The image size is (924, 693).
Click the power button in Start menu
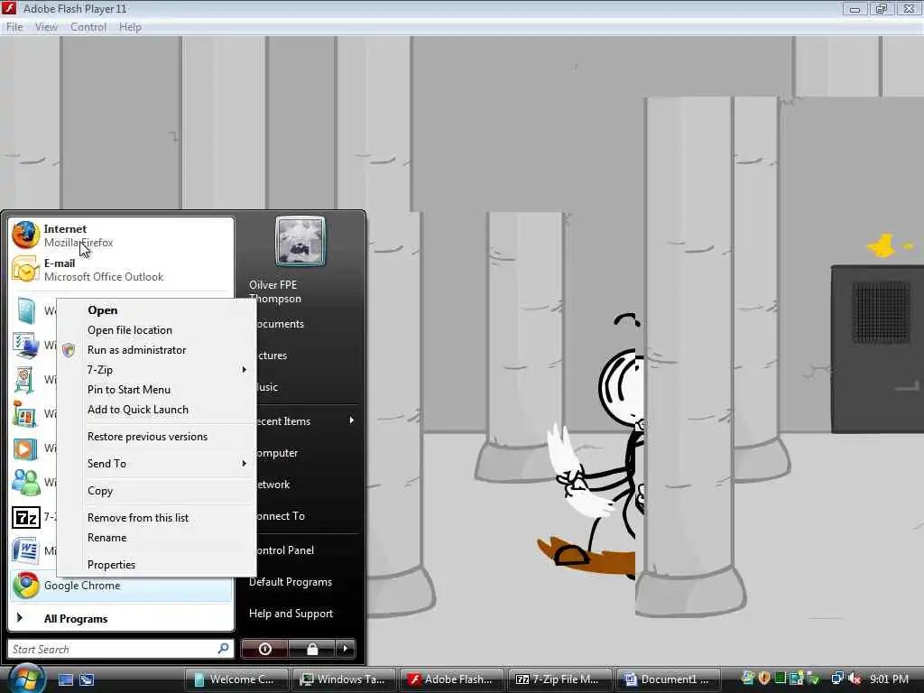tap(264, 649)
